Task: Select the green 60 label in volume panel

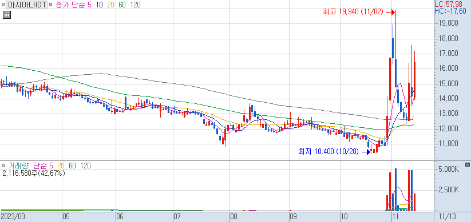Action: (72, 166)
